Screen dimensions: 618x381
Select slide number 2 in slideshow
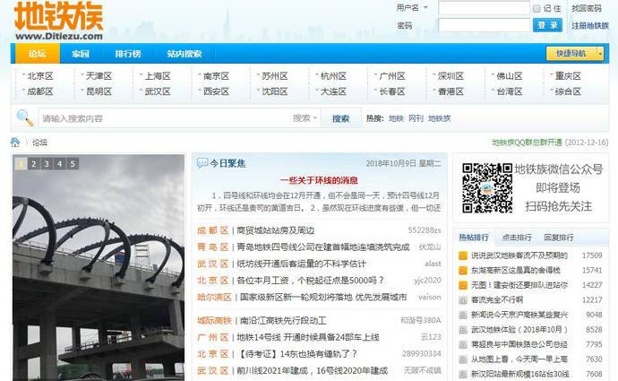pyautogui.click(x=34, y=164)
